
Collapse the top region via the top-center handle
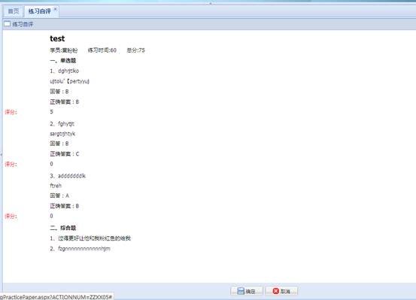(x=211, y=4)
